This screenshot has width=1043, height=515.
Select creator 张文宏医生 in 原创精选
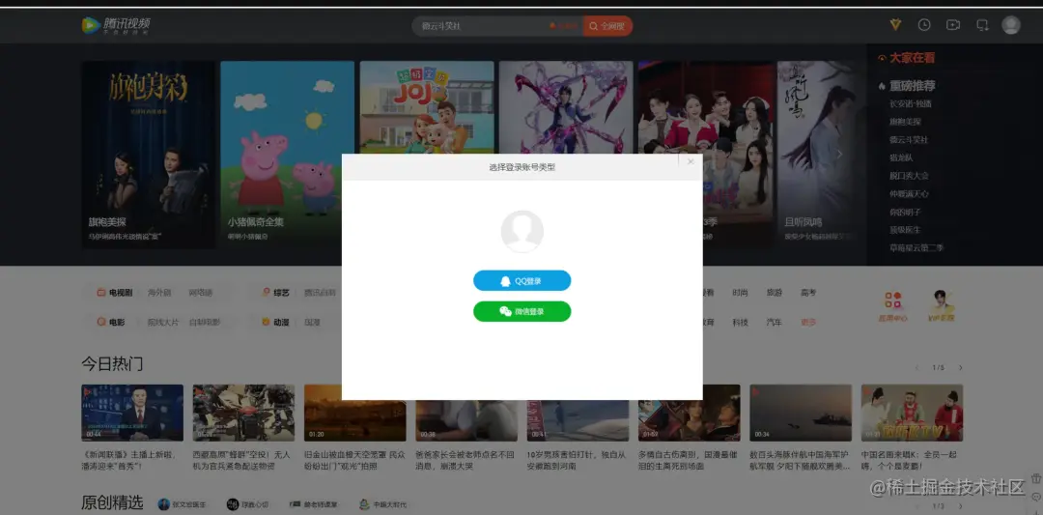(183, 504)
